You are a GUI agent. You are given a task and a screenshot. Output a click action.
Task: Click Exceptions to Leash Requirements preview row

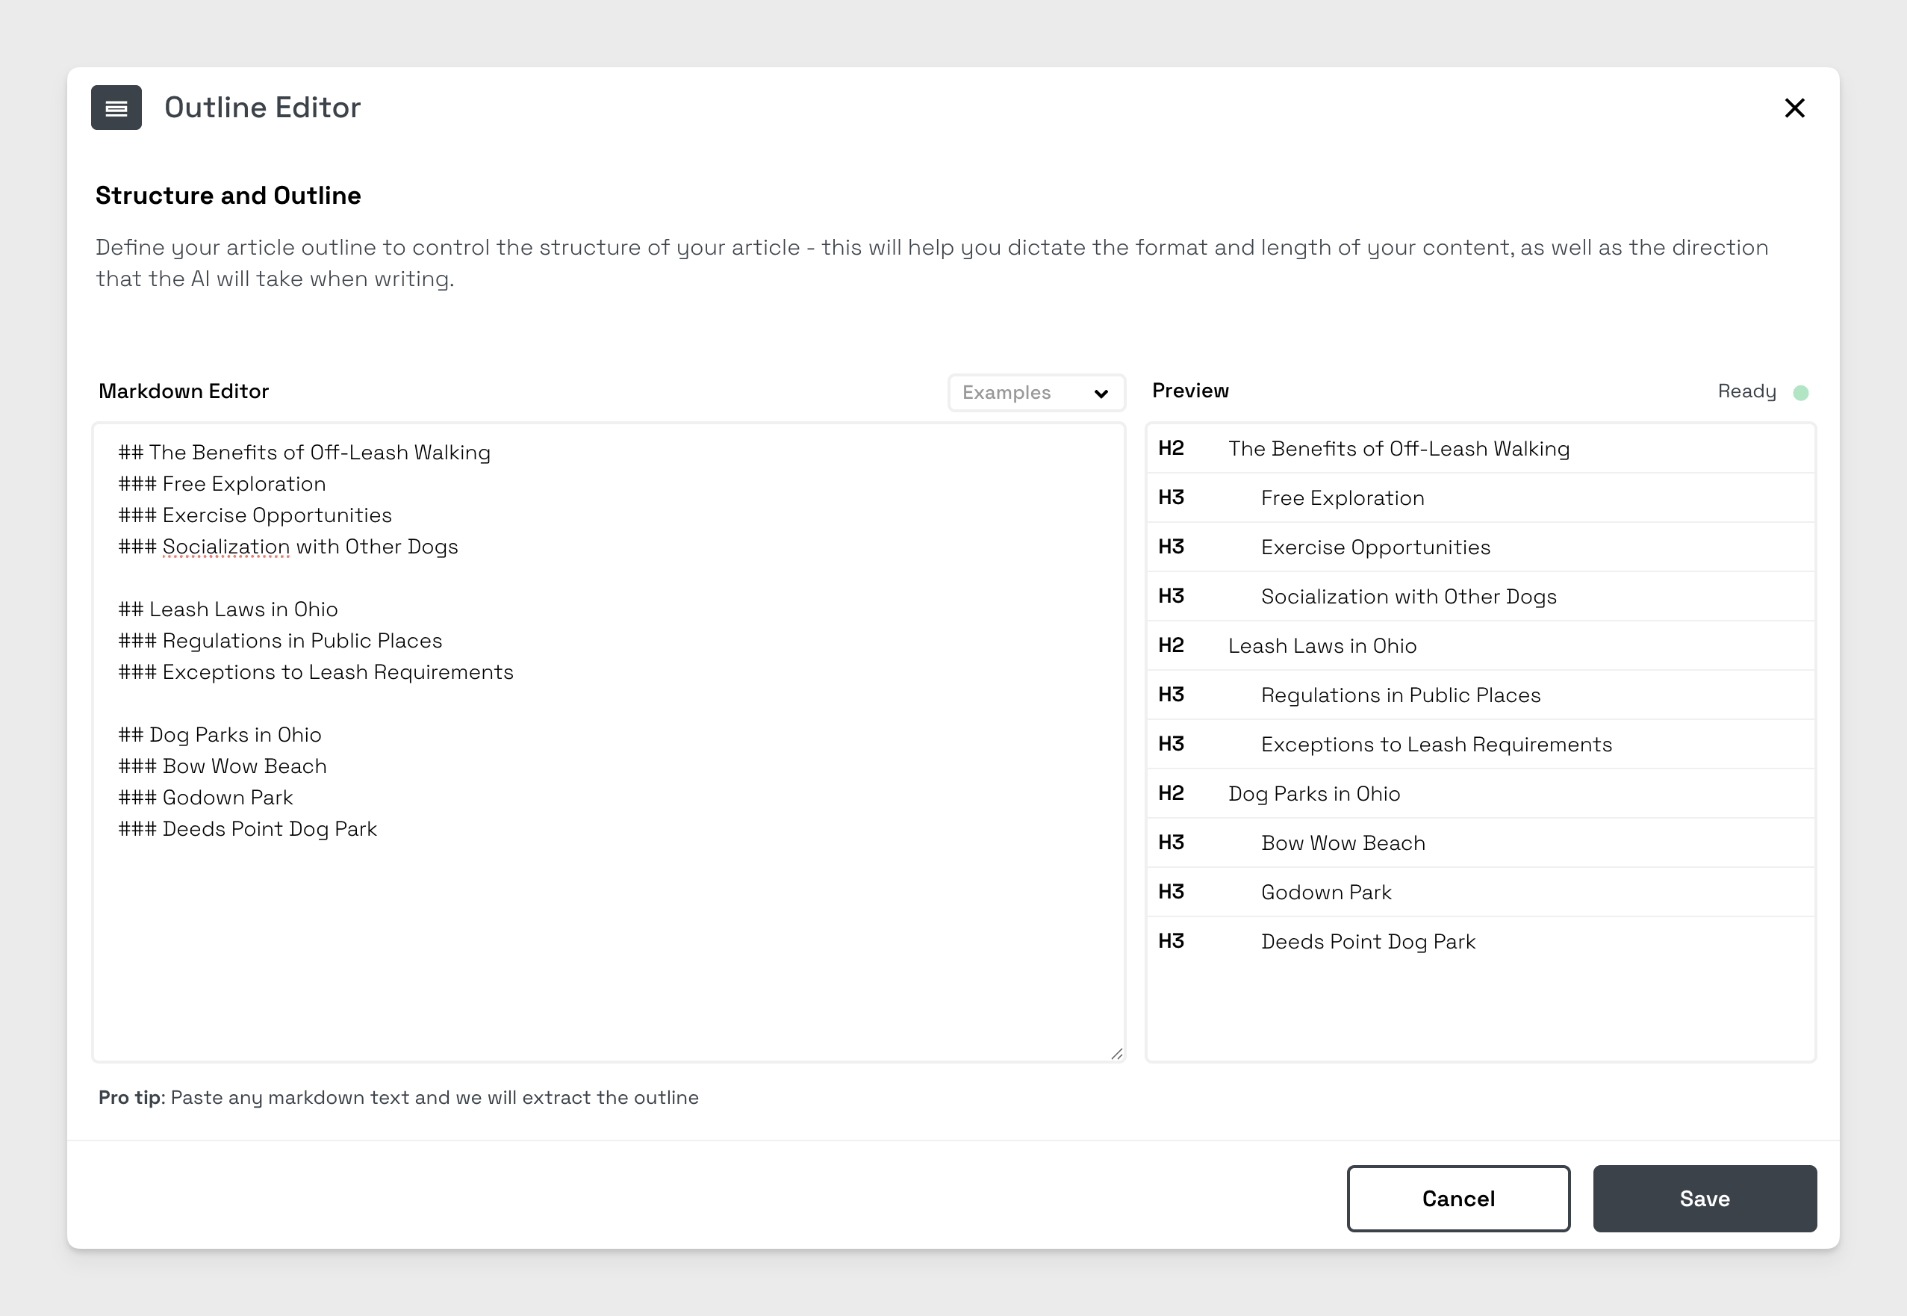click(1436, 745)
